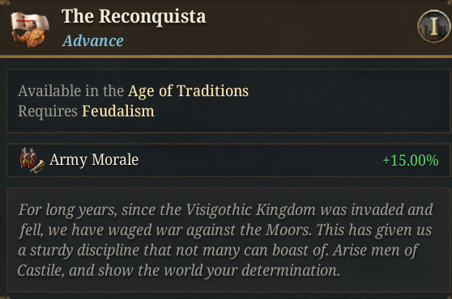The width and height of the screenshot is (452, 299).
Task: Click the word Castile in the description
Action: point(41,271)
